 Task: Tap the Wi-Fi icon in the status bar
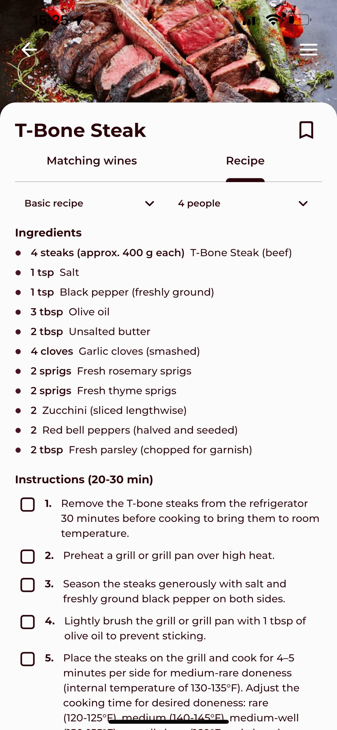(273, 19)
